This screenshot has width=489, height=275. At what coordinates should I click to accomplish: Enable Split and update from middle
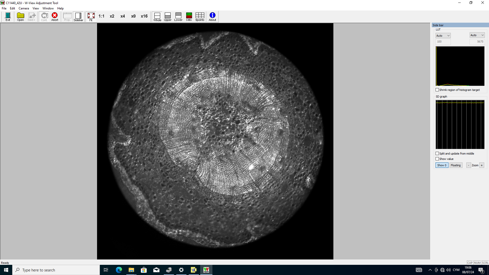437,154
